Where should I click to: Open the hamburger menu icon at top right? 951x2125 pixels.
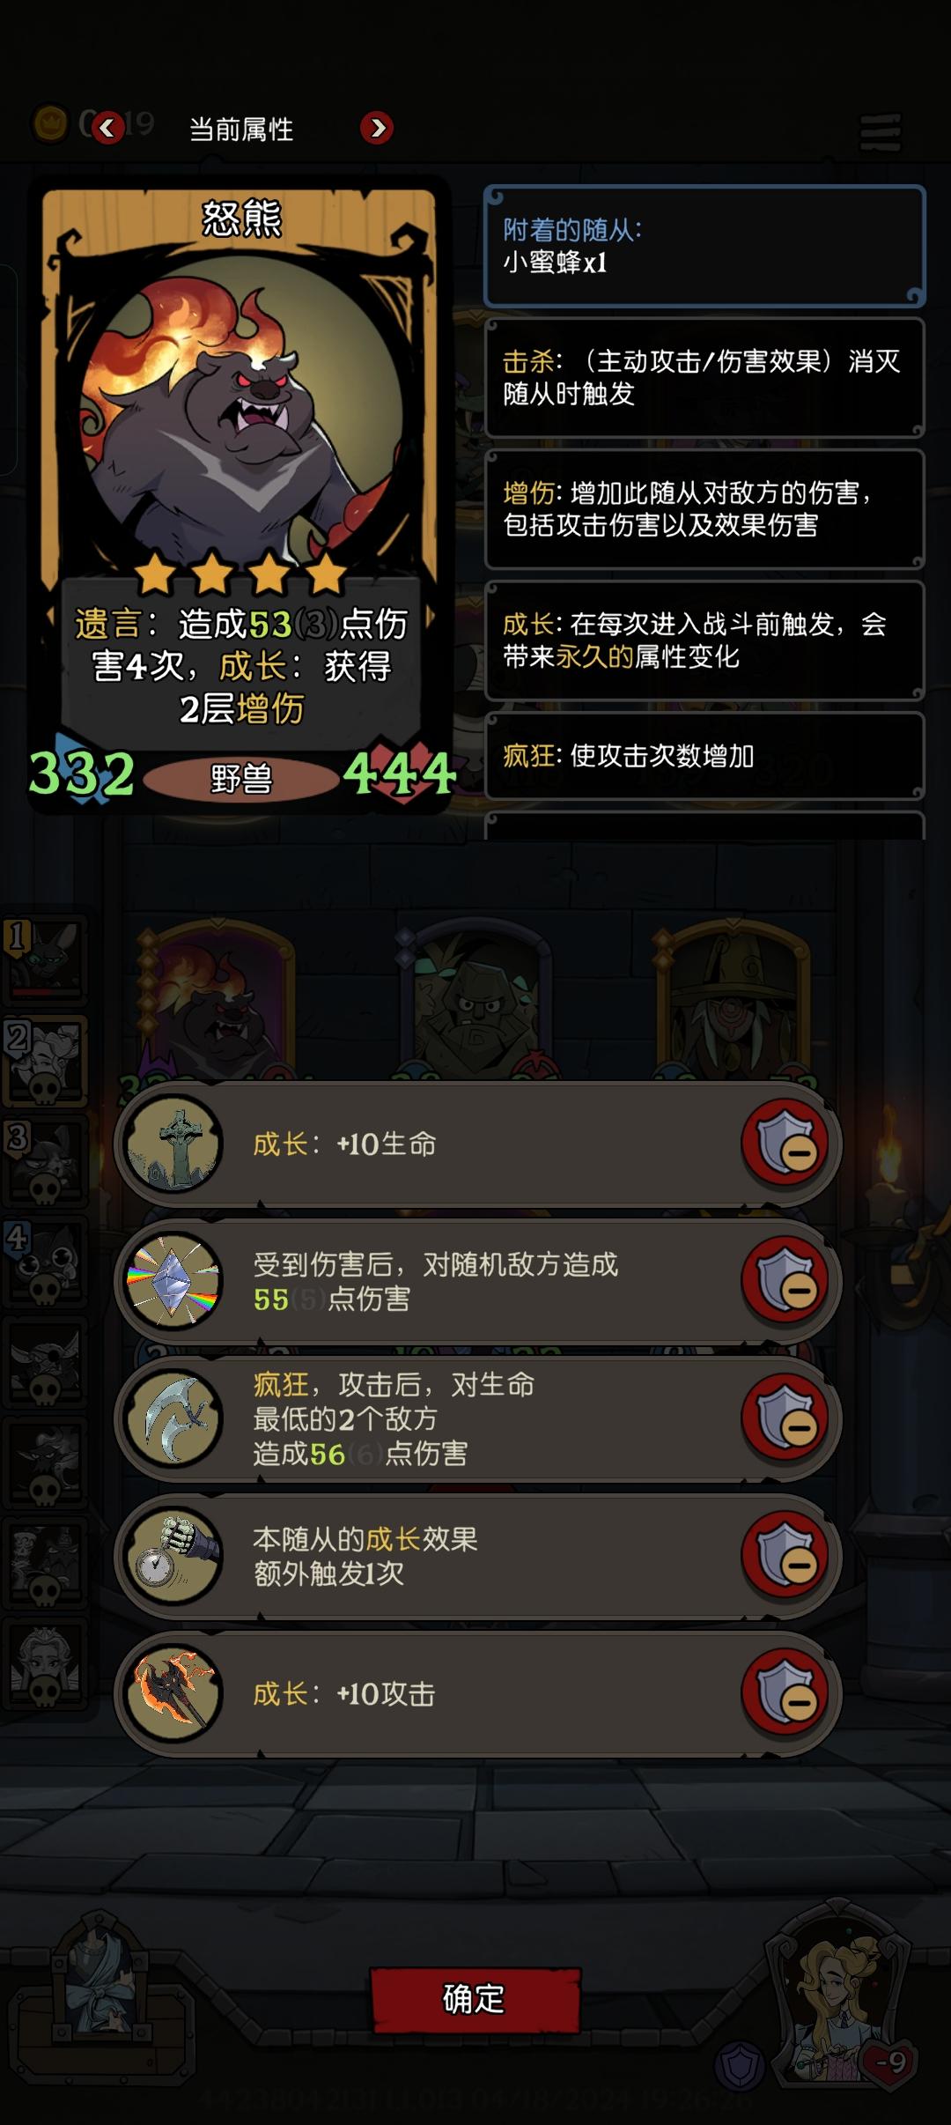(x=881, y=132)
